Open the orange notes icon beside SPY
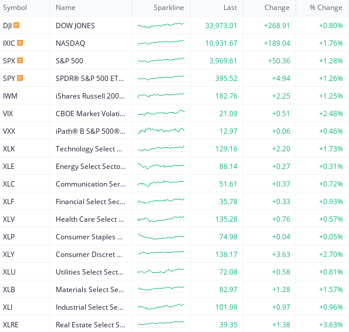 coord(20,78)
